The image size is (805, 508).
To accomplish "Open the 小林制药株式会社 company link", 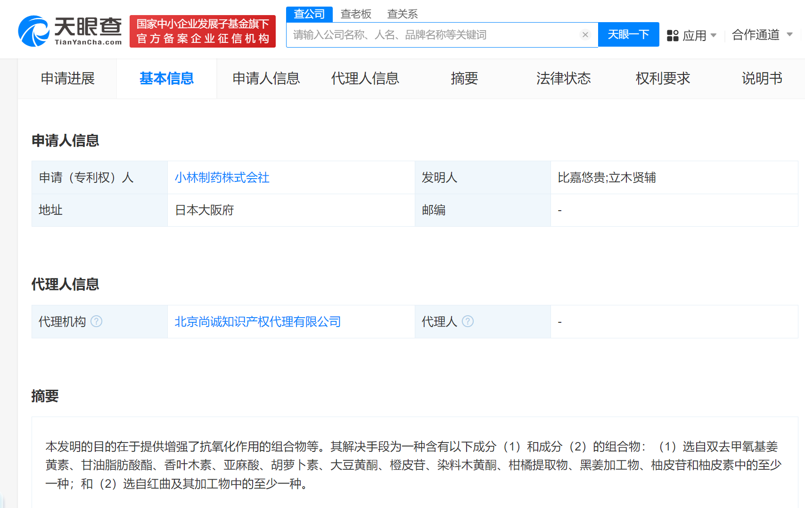I will click(x=222, y=178).
